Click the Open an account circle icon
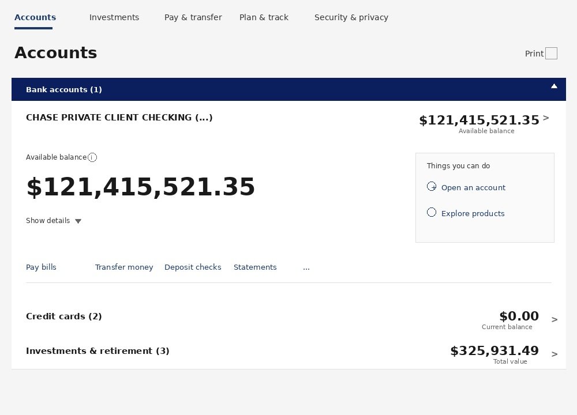 pos(431,186)
